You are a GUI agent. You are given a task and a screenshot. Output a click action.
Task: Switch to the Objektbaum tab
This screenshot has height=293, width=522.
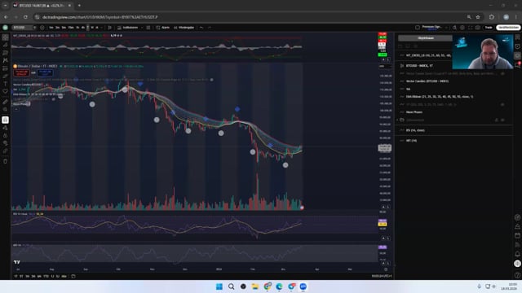click(425, 38)
